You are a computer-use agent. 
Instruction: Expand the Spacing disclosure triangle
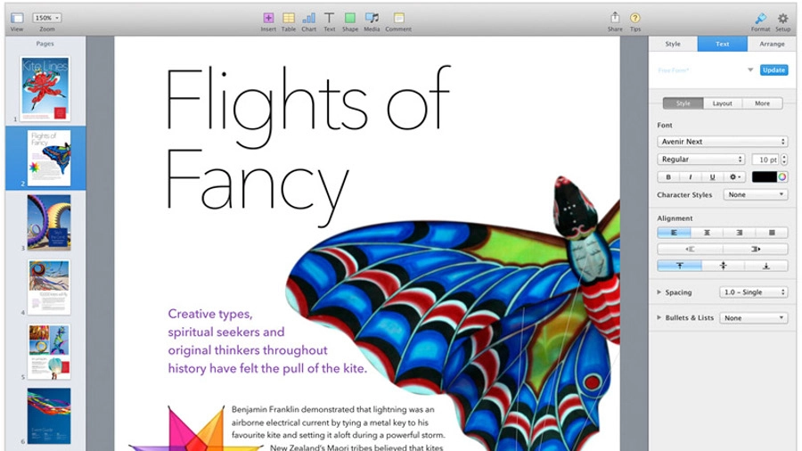(659, 292)
